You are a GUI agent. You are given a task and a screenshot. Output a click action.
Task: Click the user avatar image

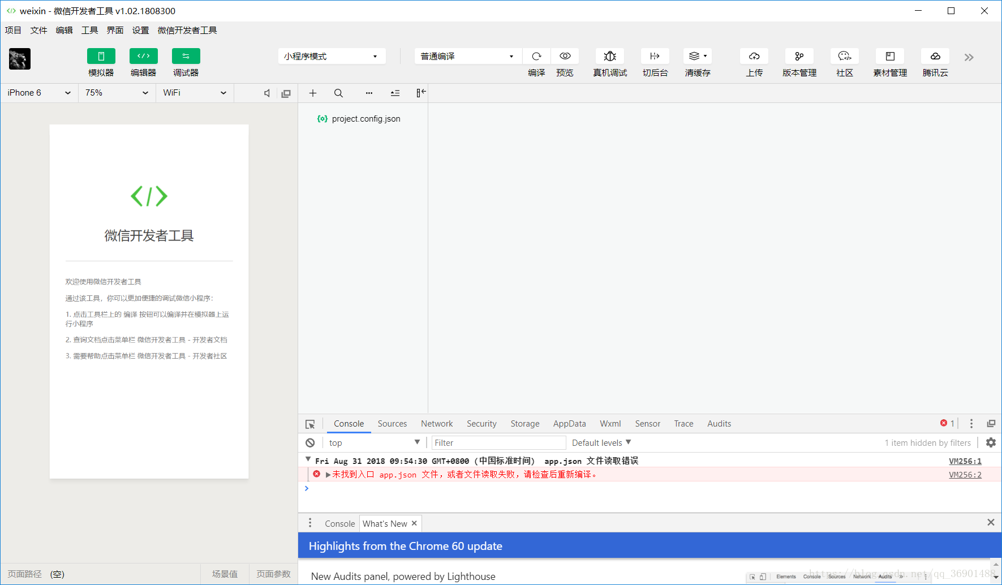tap(20, 59)
